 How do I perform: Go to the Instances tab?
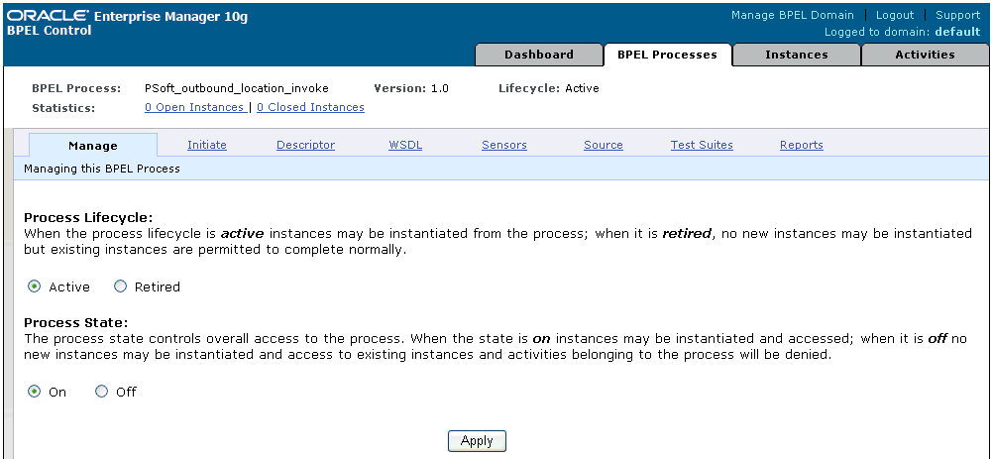point(796,55)
